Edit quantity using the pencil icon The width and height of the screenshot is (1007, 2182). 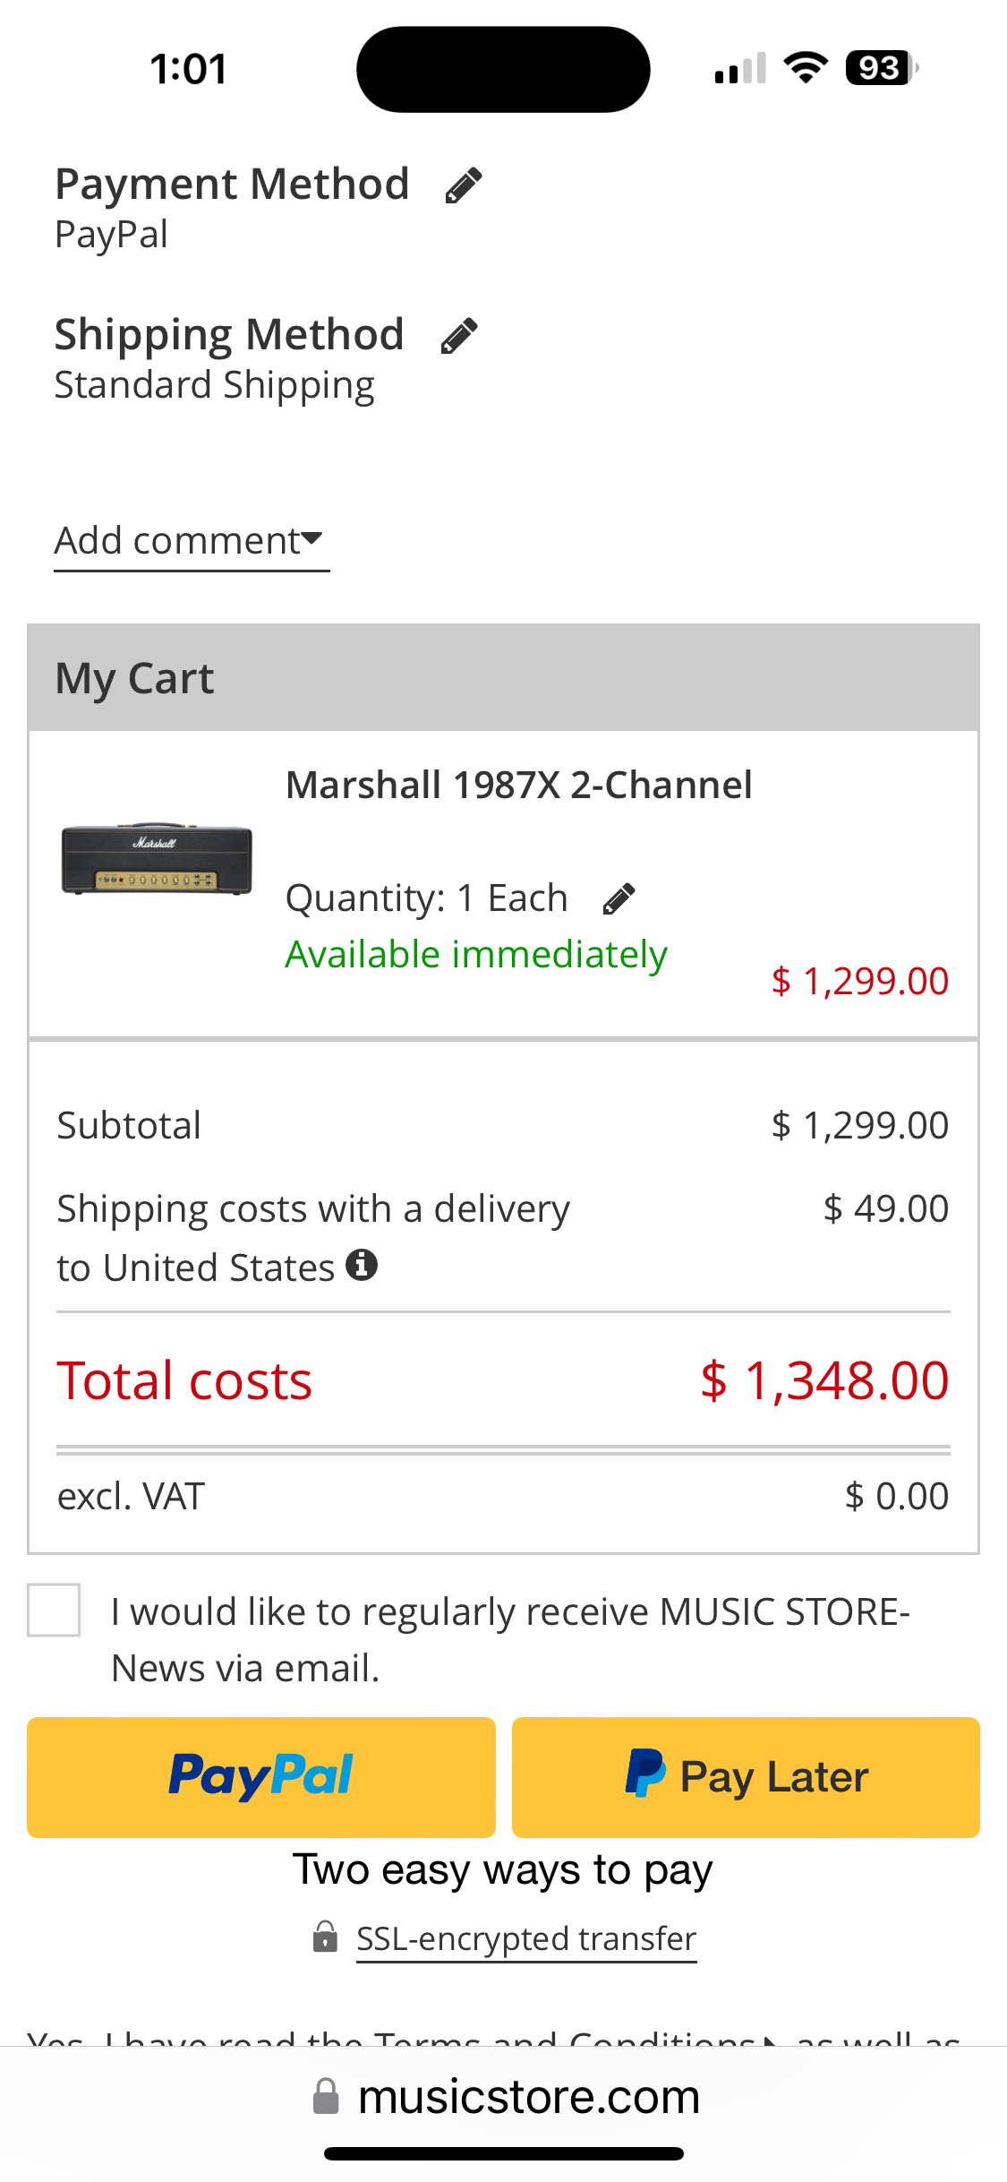click(x=619, y=898)
